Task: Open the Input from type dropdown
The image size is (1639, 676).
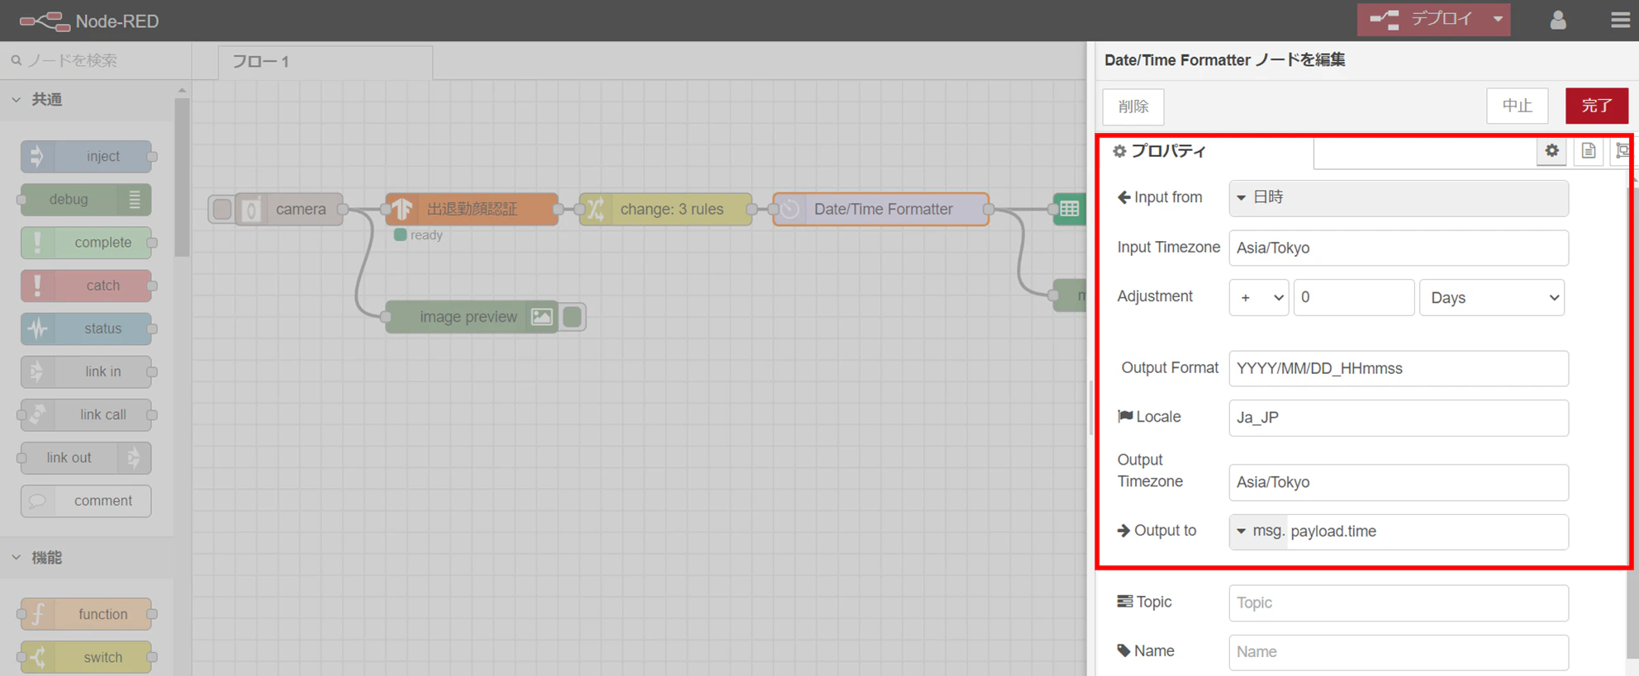Action: click(1241, 197)
